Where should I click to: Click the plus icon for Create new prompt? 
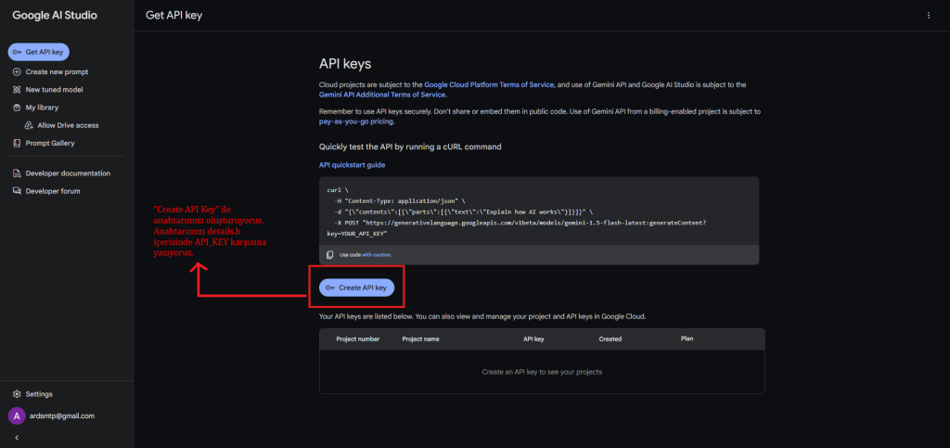[x=17, y=71]
